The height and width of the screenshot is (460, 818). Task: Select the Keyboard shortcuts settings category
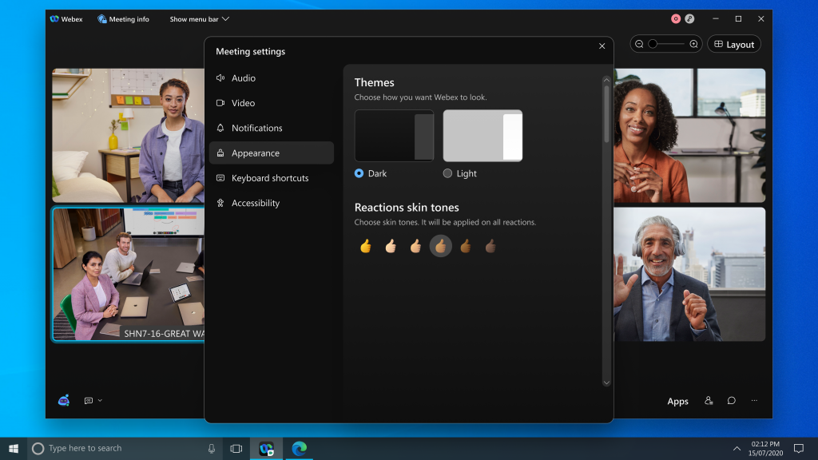(x=269, y=177)
